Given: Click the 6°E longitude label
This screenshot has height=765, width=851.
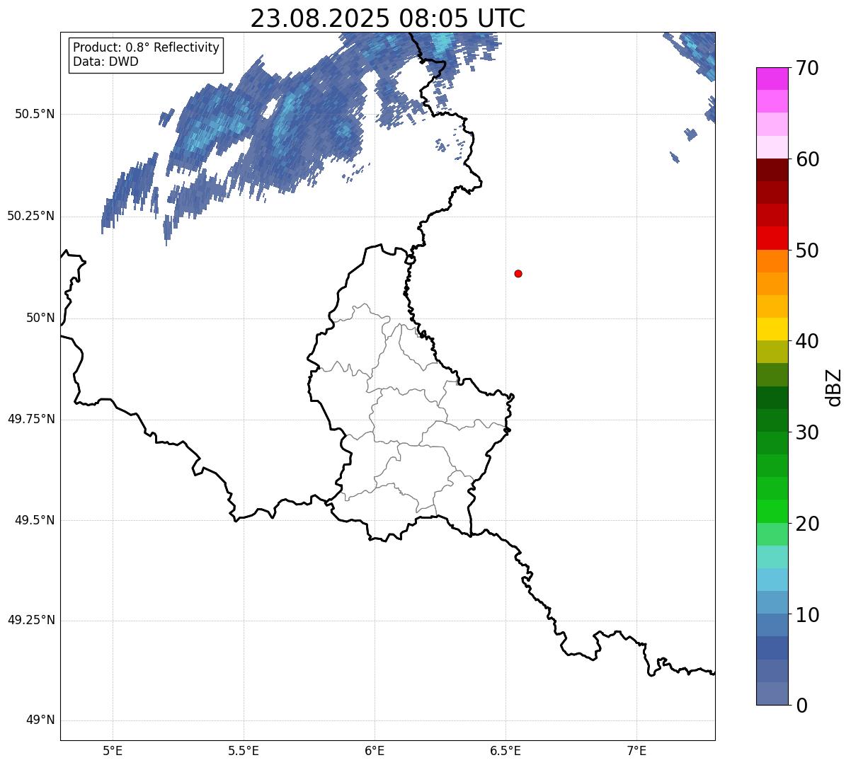Looking at the screenshot, I should coord(375,751).
